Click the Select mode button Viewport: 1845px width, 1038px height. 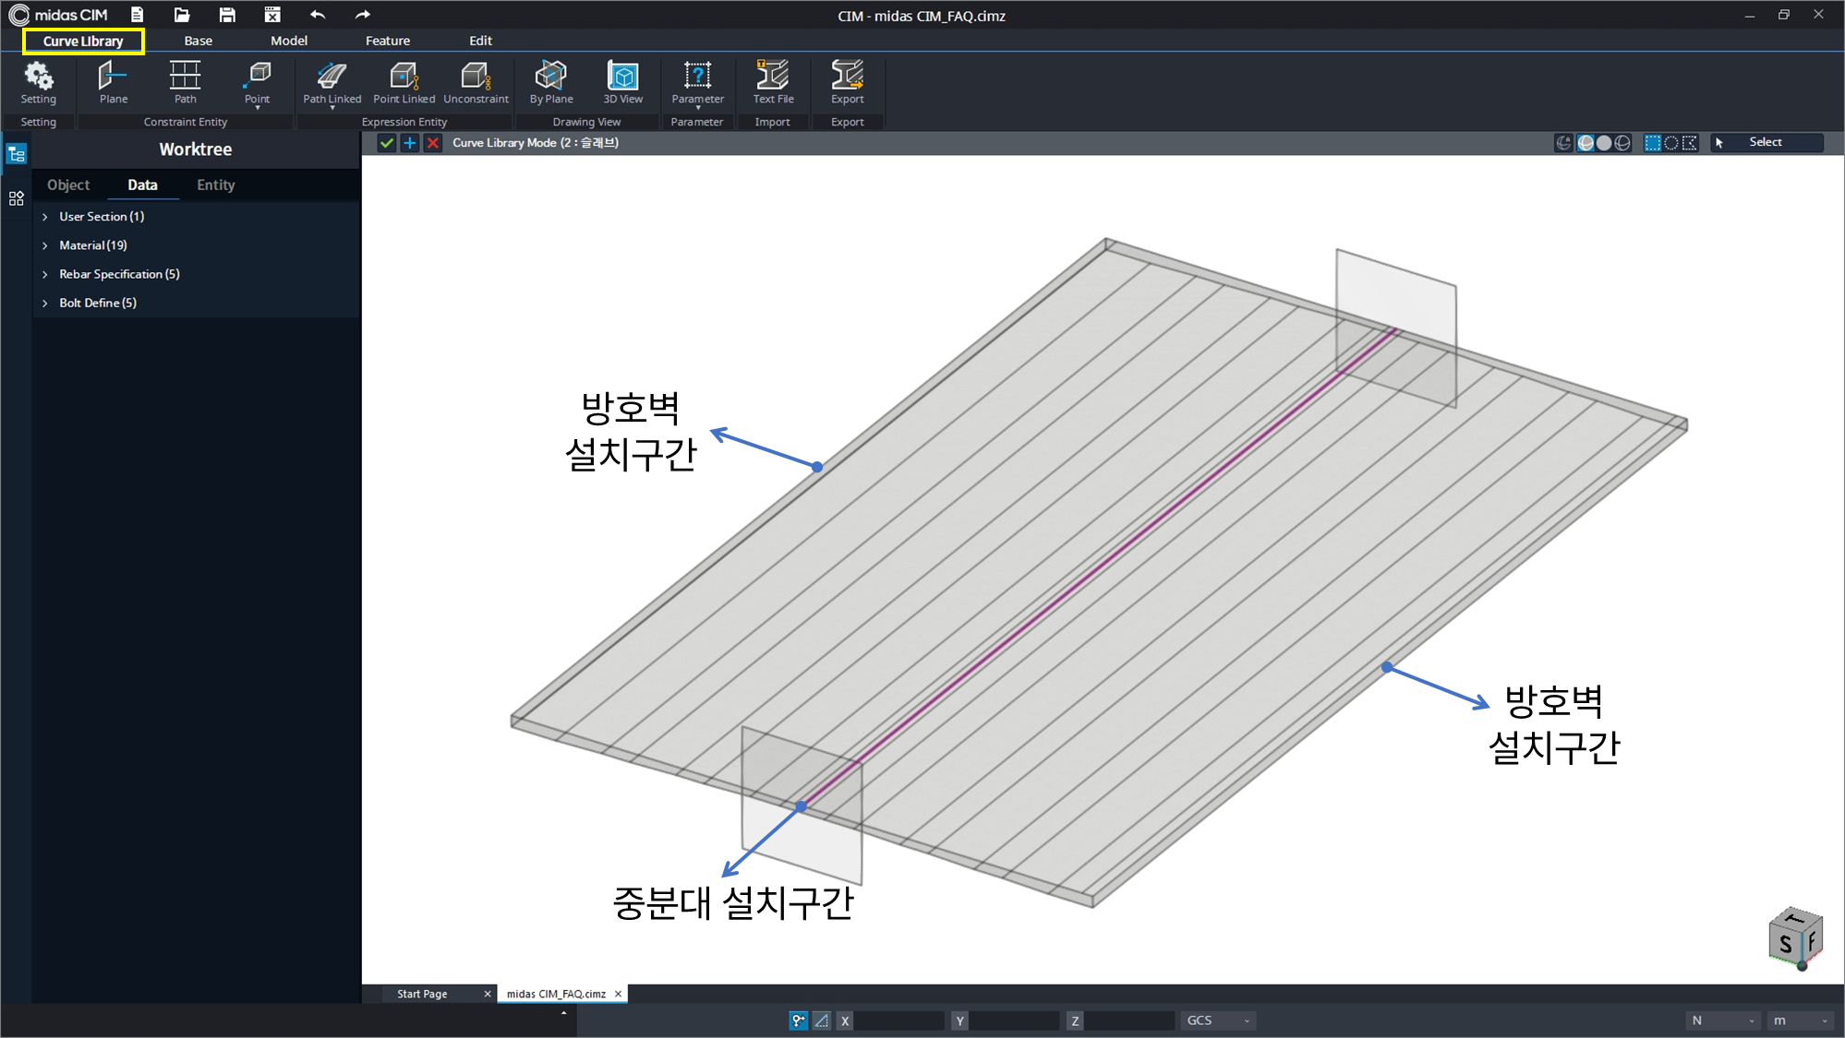pos(1767,142)
